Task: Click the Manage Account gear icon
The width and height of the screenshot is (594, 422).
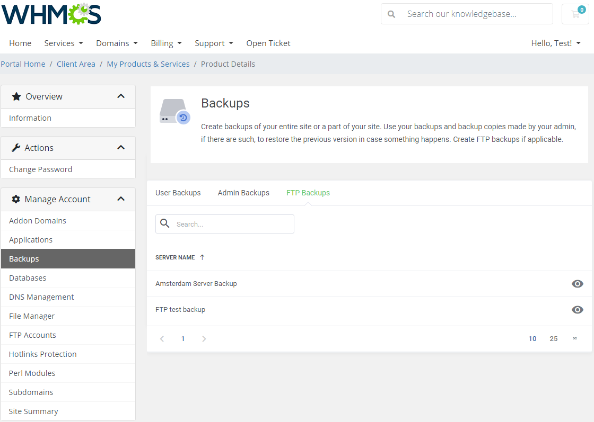Action: coord(16,199)
